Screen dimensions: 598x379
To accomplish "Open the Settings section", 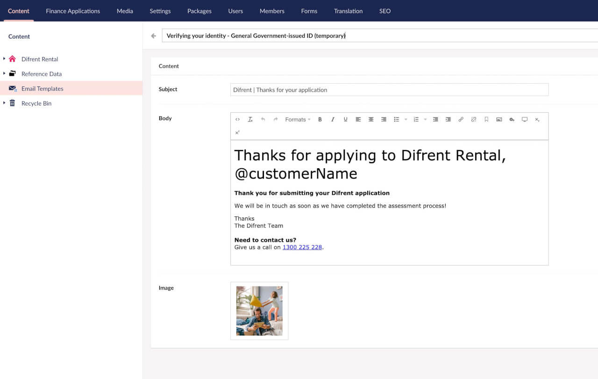I will (160, 11).
